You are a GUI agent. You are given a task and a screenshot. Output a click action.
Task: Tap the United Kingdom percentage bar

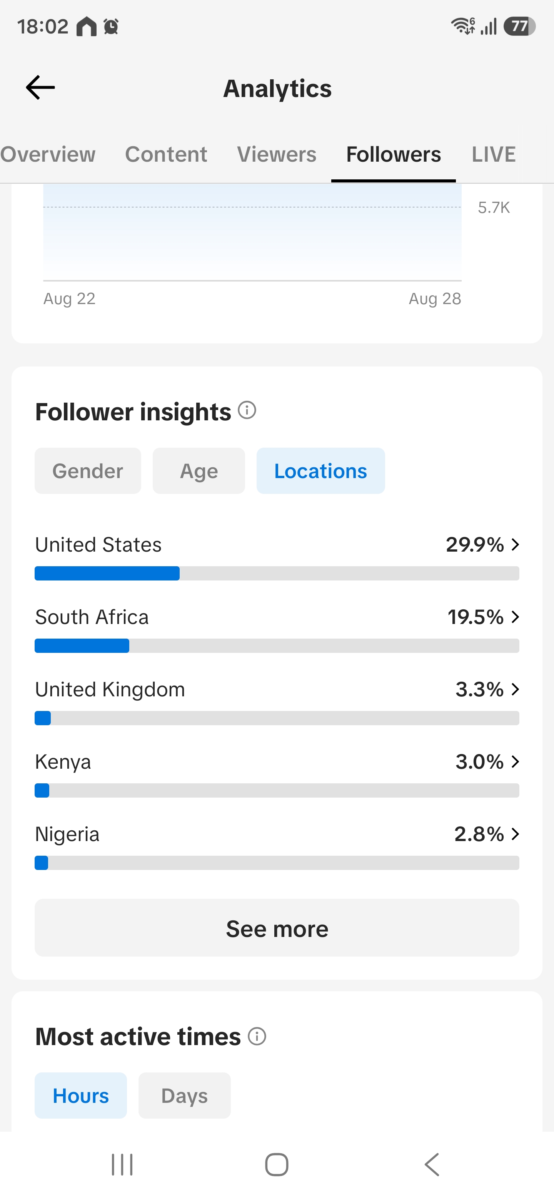click(277, 718)
